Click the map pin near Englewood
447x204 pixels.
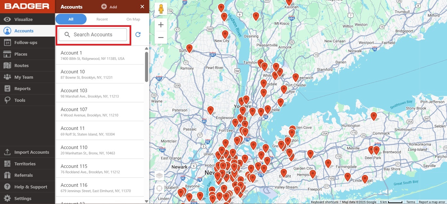[210, 110]
